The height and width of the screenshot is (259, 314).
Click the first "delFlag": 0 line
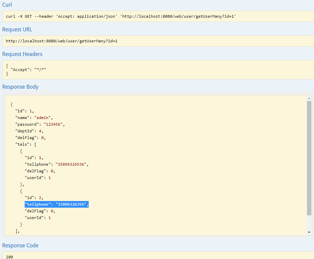tap(30, 138)
